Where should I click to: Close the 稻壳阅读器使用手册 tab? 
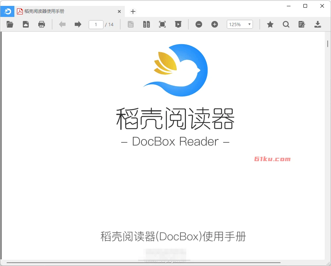click(x=119, y=11)
